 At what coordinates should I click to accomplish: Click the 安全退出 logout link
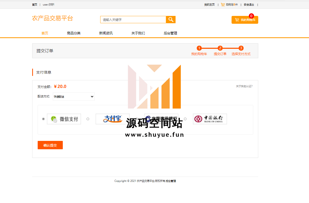tap(249, 5)
